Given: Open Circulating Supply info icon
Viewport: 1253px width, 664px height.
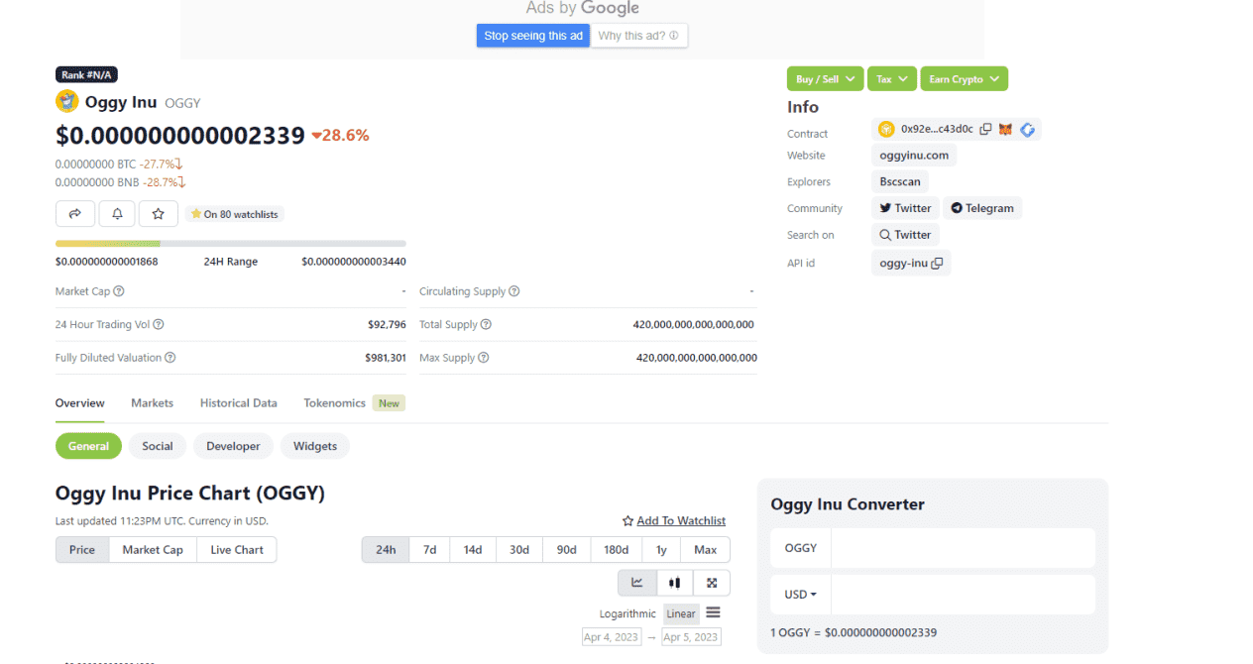Looking at the screenshot, I should point(514,291).
